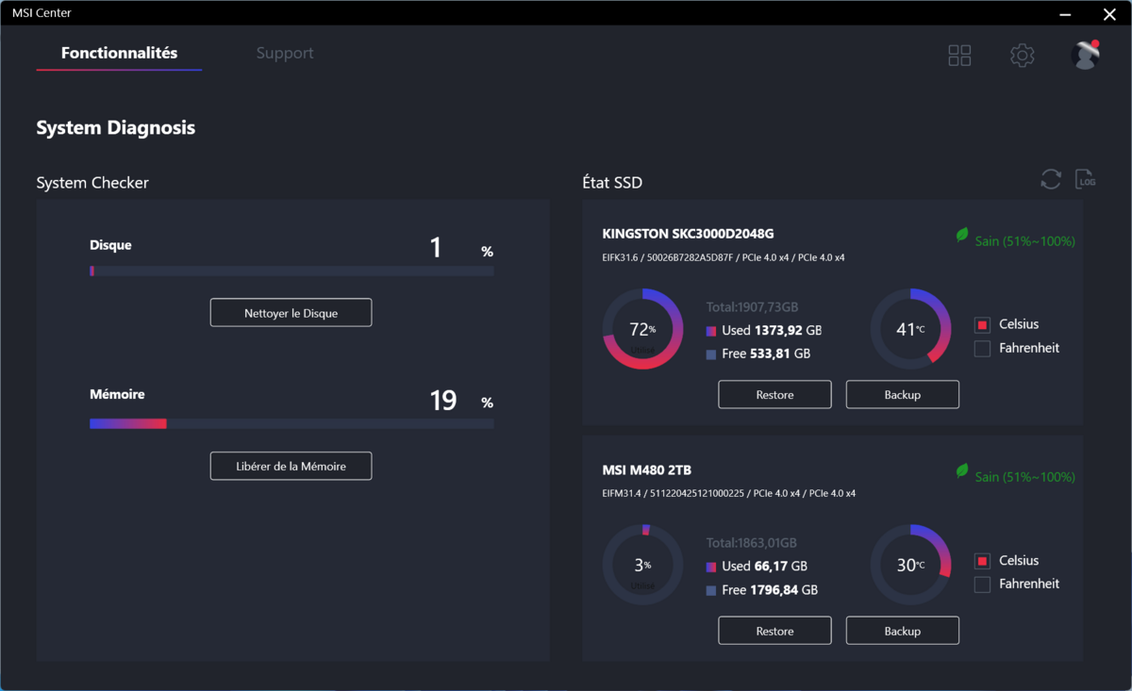
Task: Click Kingston Sain (51%~100%) status text
Action: point(1024,241)
